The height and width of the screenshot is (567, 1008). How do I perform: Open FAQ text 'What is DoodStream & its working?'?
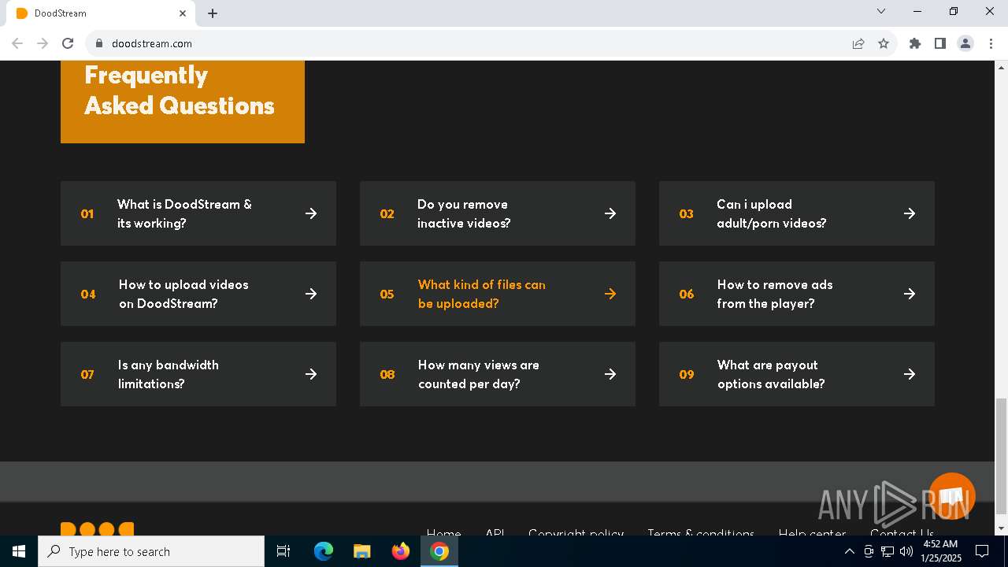pos(184,213)
